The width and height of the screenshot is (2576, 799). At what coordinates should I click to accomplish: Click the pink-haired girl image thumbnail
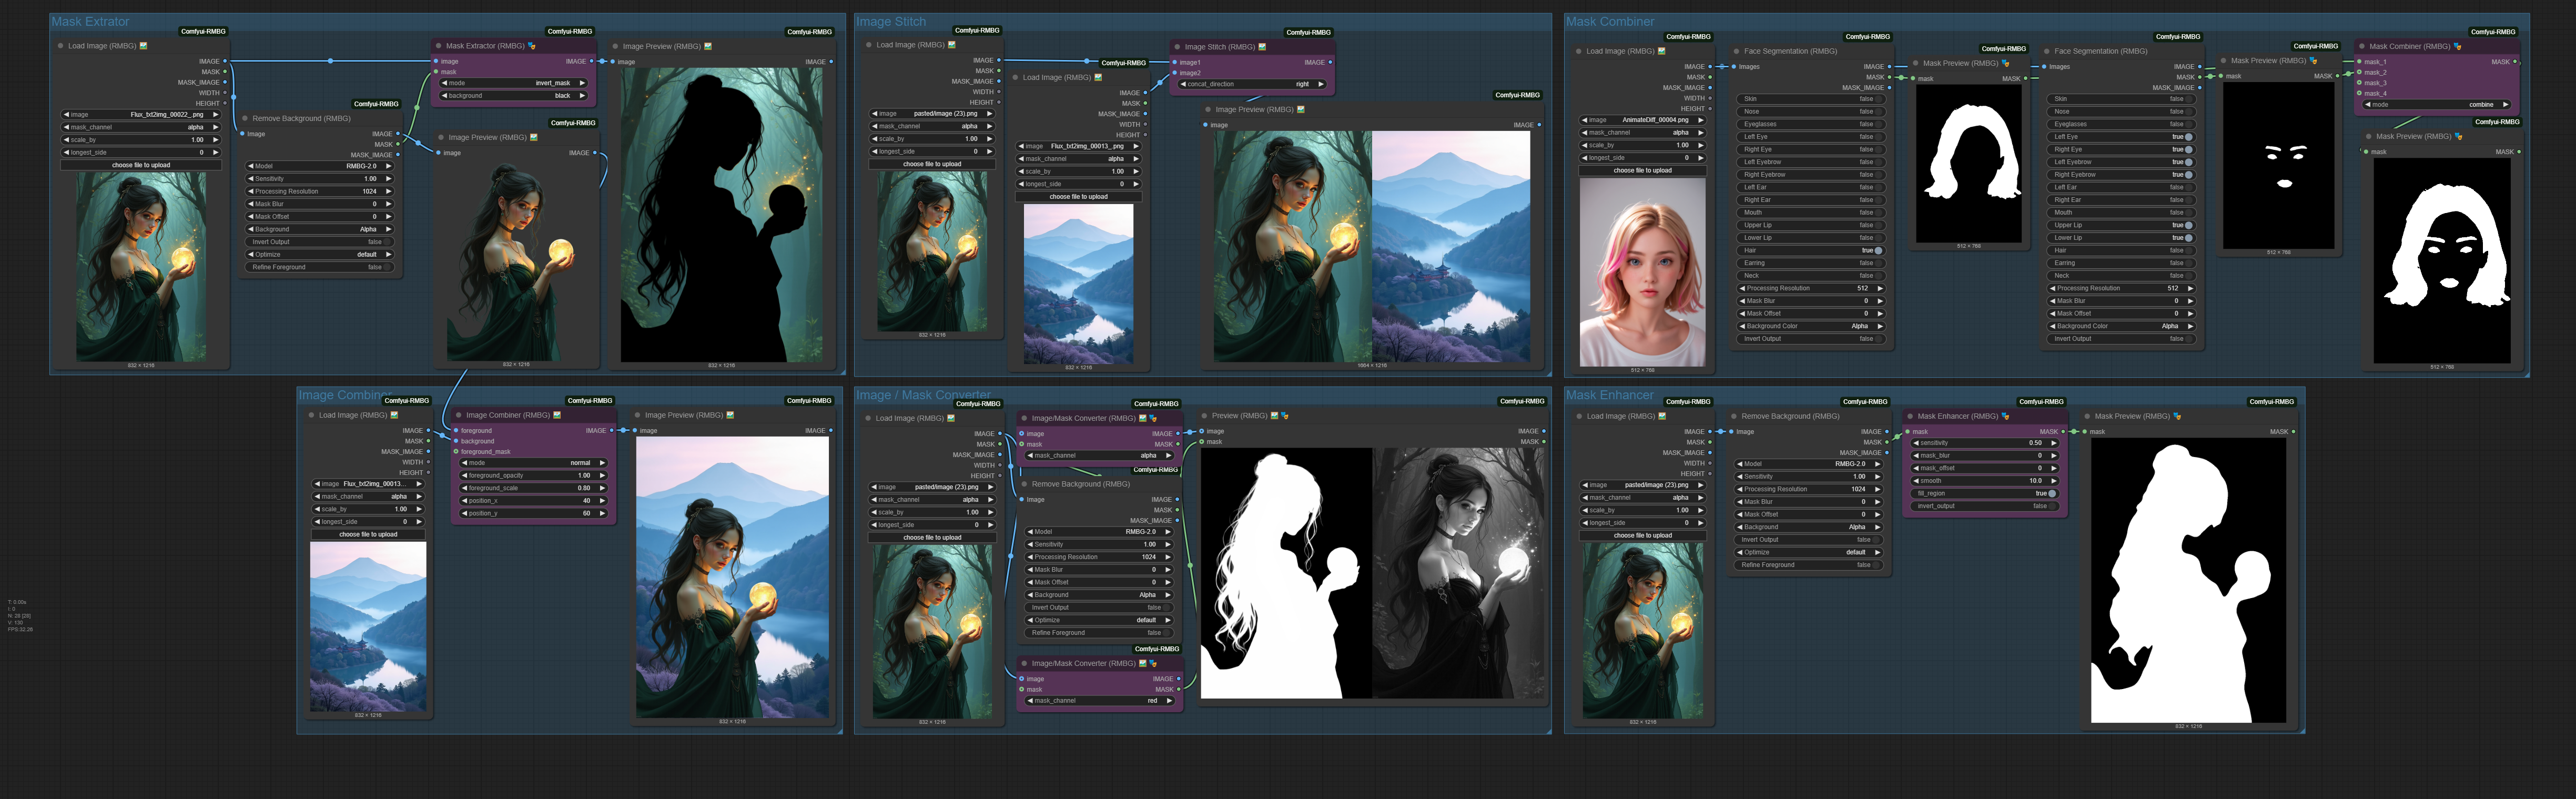click(x=1642, y=272)
